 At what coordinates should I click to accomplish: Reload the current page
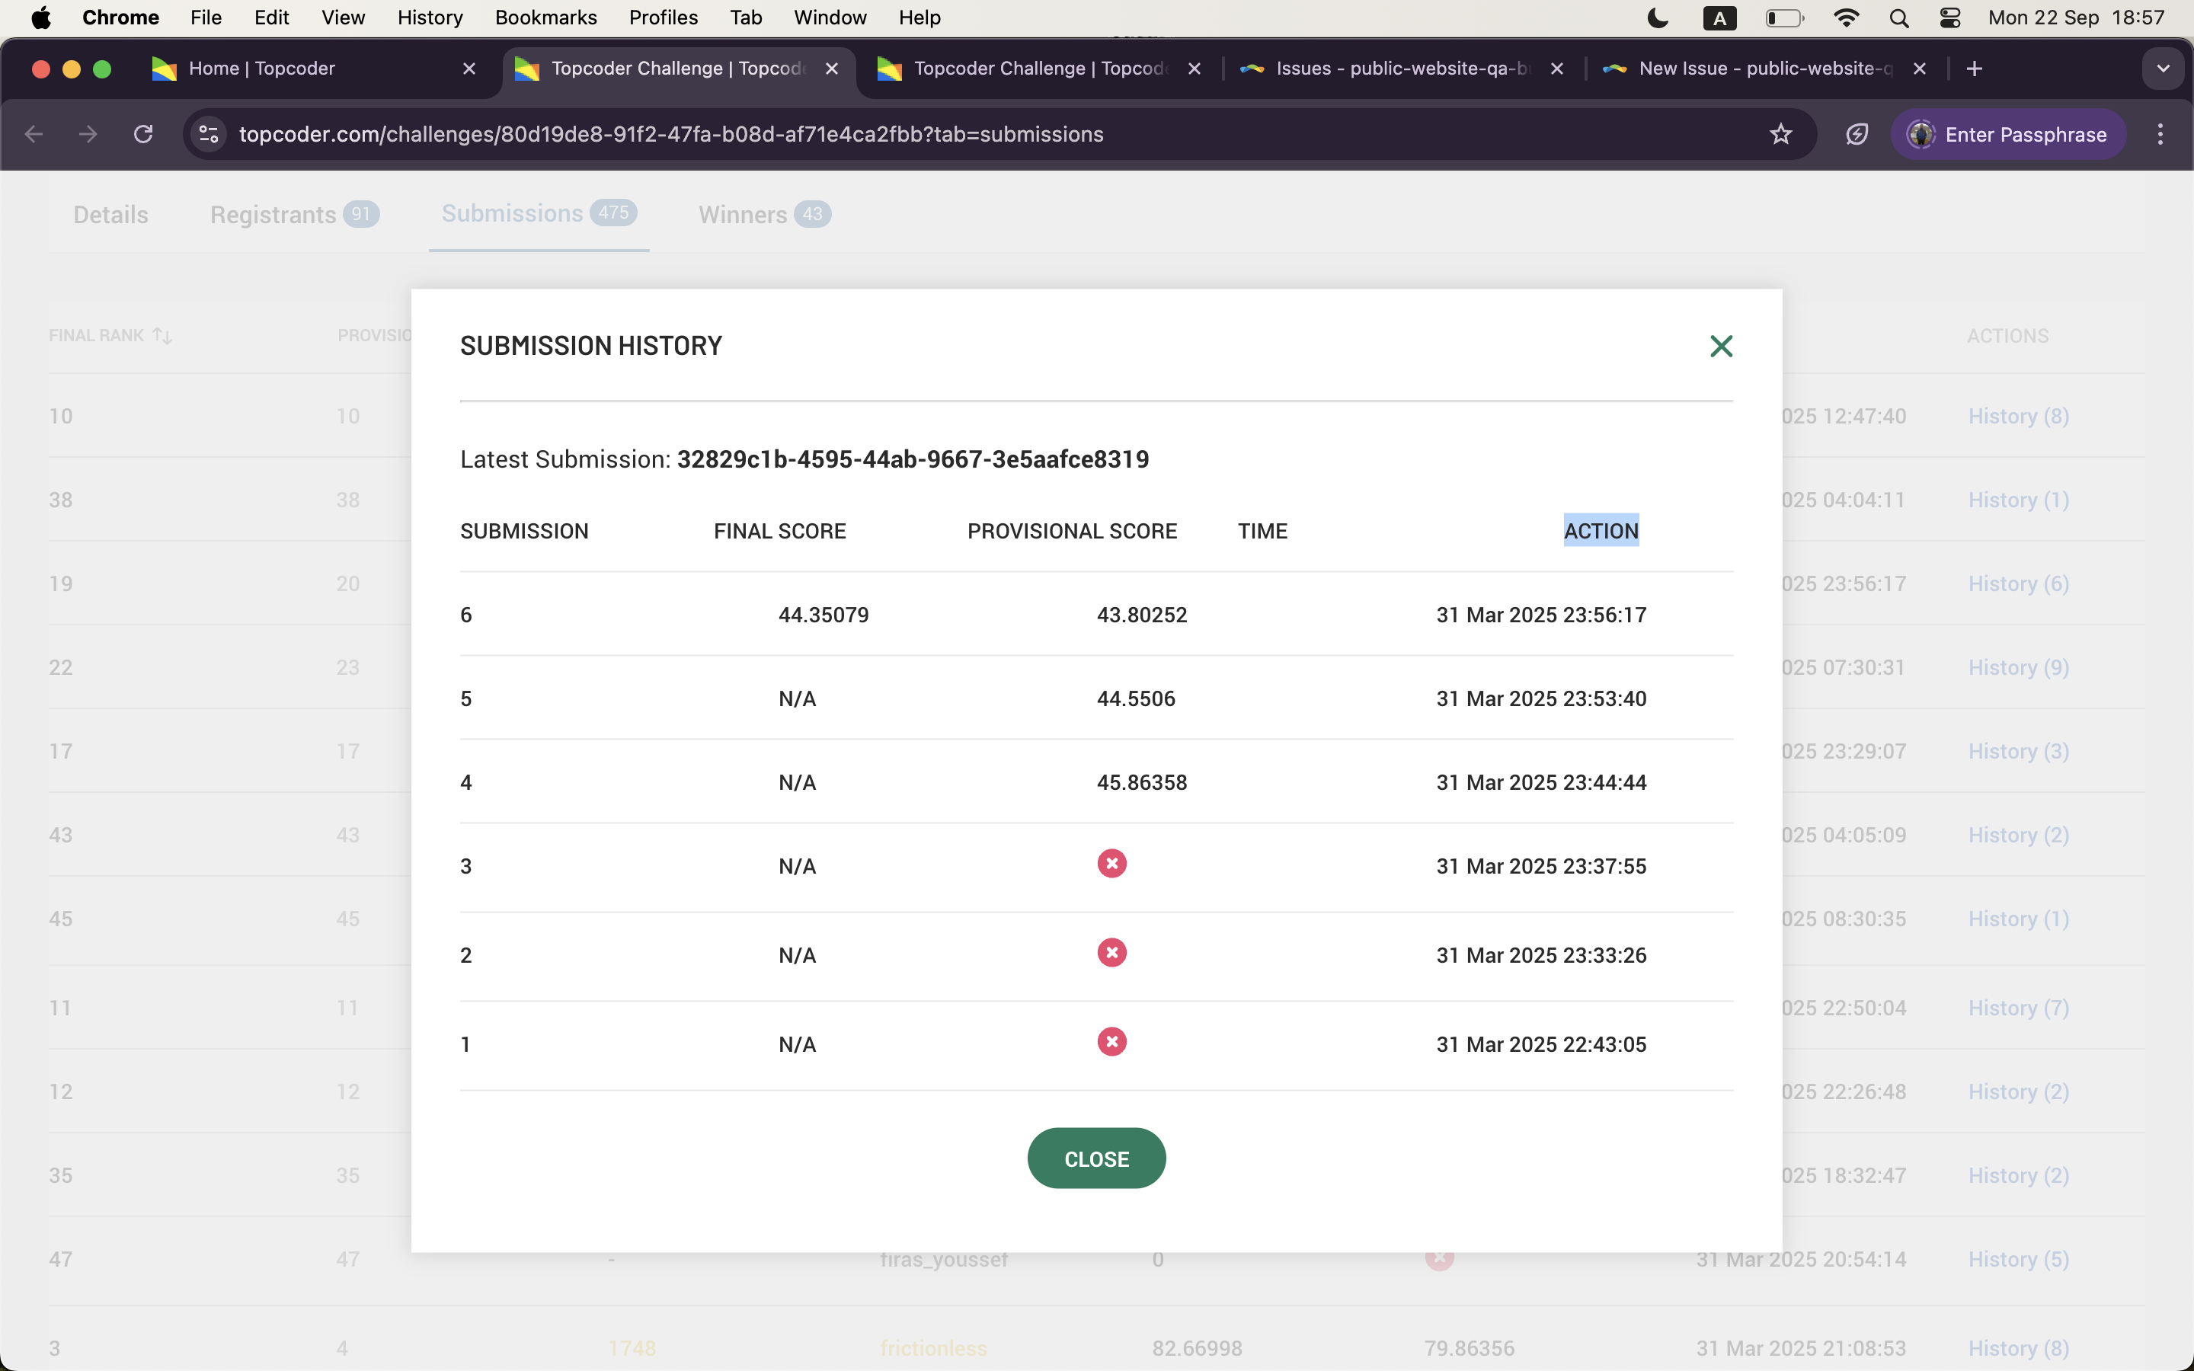tap(143, 134)
